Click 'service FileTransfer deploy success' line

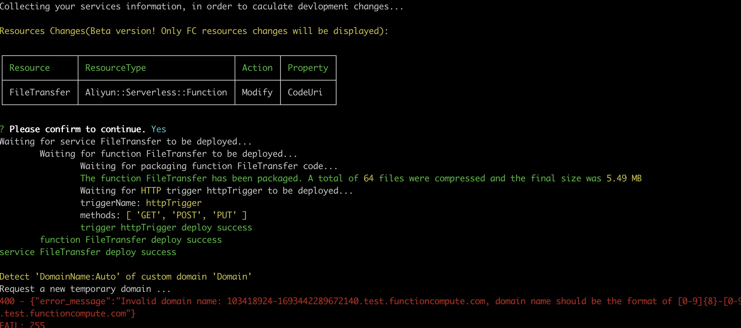click(88, 252)
